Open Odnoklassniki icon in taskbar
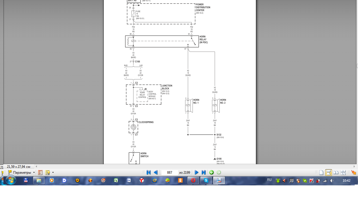This screenshot has width=358, height=223. pyautogui.click(x=180, y=180)
